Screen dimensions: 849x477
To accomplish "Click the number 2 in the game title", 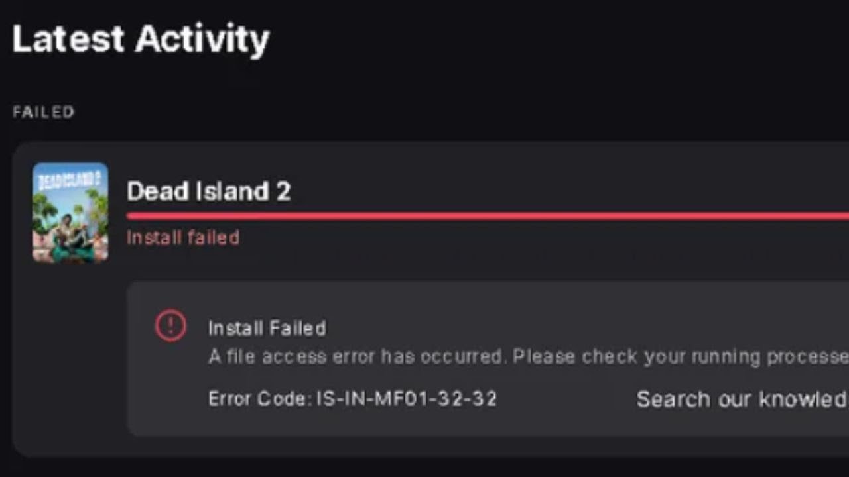I will point(283,191).
